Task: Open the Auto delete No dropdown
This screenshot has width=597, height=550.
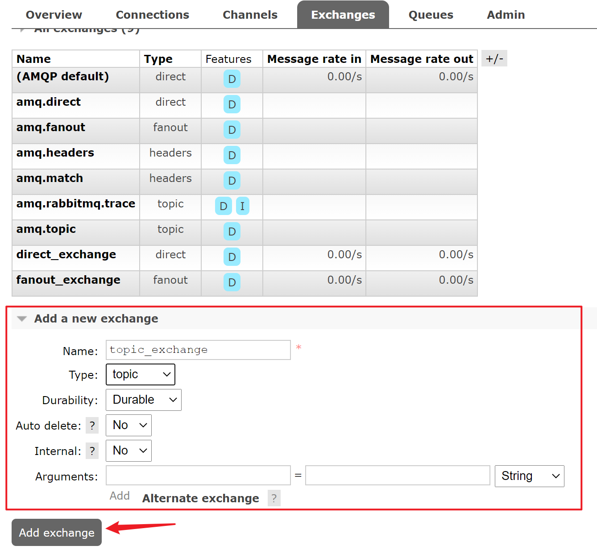Action: click(129, 425)
